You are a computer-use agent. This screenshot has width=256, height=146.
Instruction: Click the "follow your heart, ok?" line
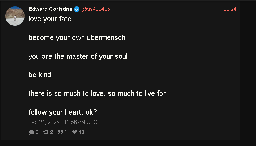click(x=63, y=112)
